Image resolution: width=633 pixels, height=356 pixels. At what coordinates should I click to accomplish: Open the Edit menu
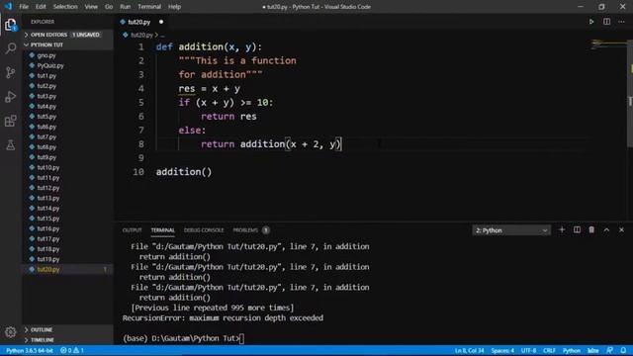(x=41, y=7)
